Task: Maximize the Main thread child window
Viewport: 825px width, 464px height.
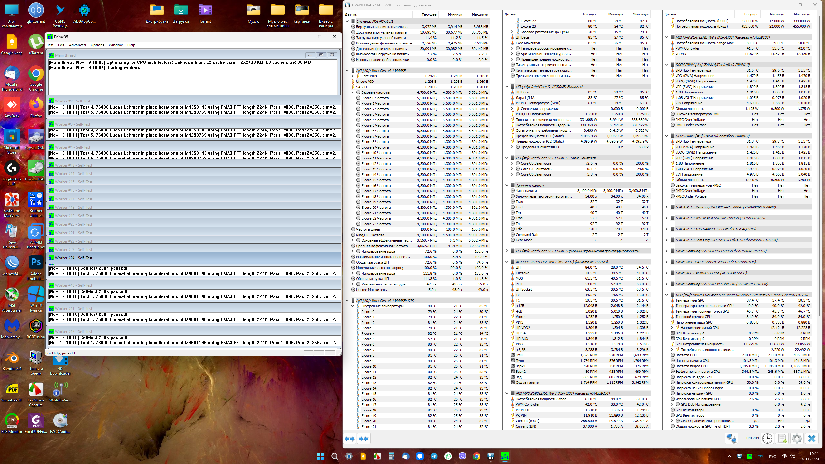Action: [321, 55]
